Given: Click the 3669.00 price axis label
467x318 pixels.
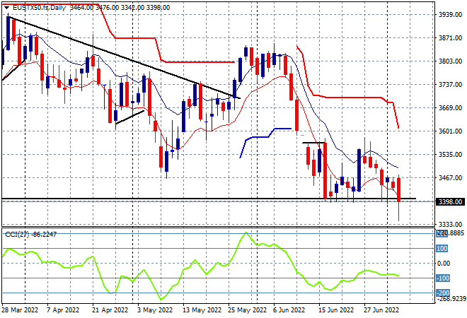Looking at the screenshot, I should 450,108.
